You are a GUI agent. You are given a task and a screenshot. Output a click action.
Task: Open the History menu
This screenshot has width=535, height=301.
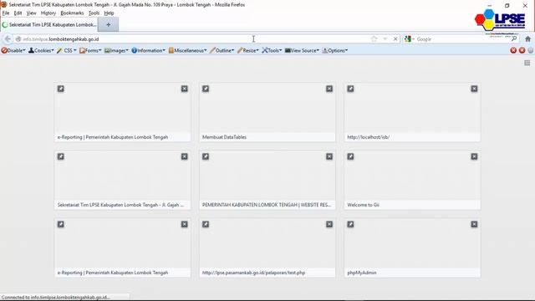(x=48, y=13)
